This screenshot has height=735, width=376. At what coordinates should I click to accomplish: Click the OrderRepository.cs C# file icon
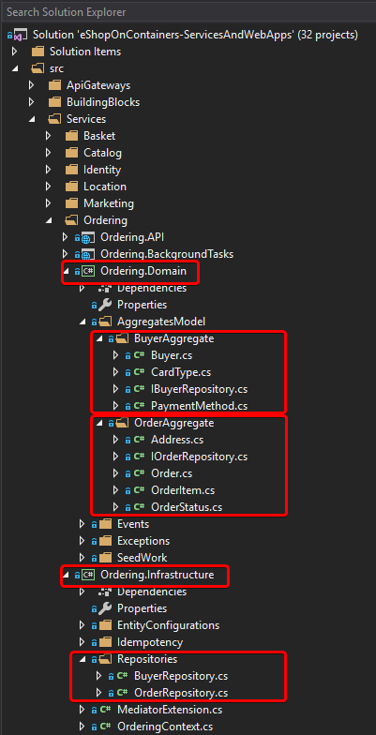[122, 693]
